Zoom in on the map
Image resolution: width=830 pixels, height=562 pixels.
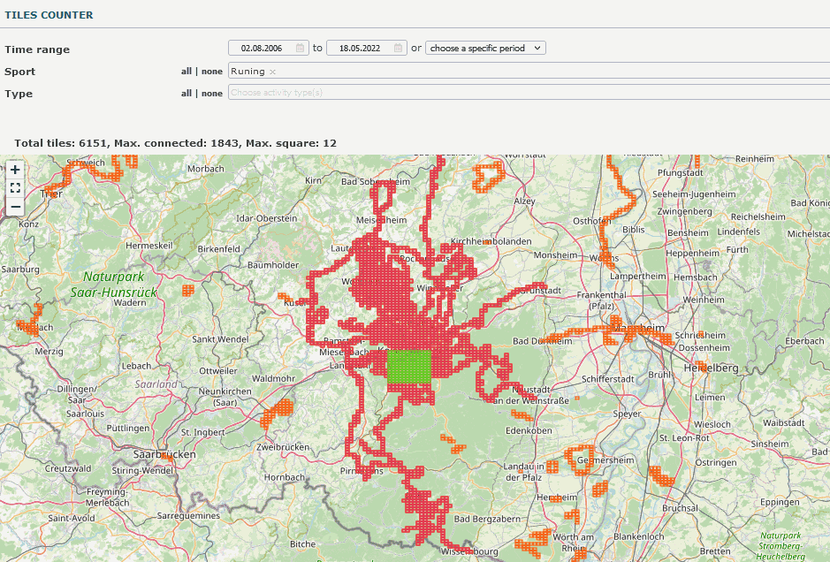coord(15,169)
